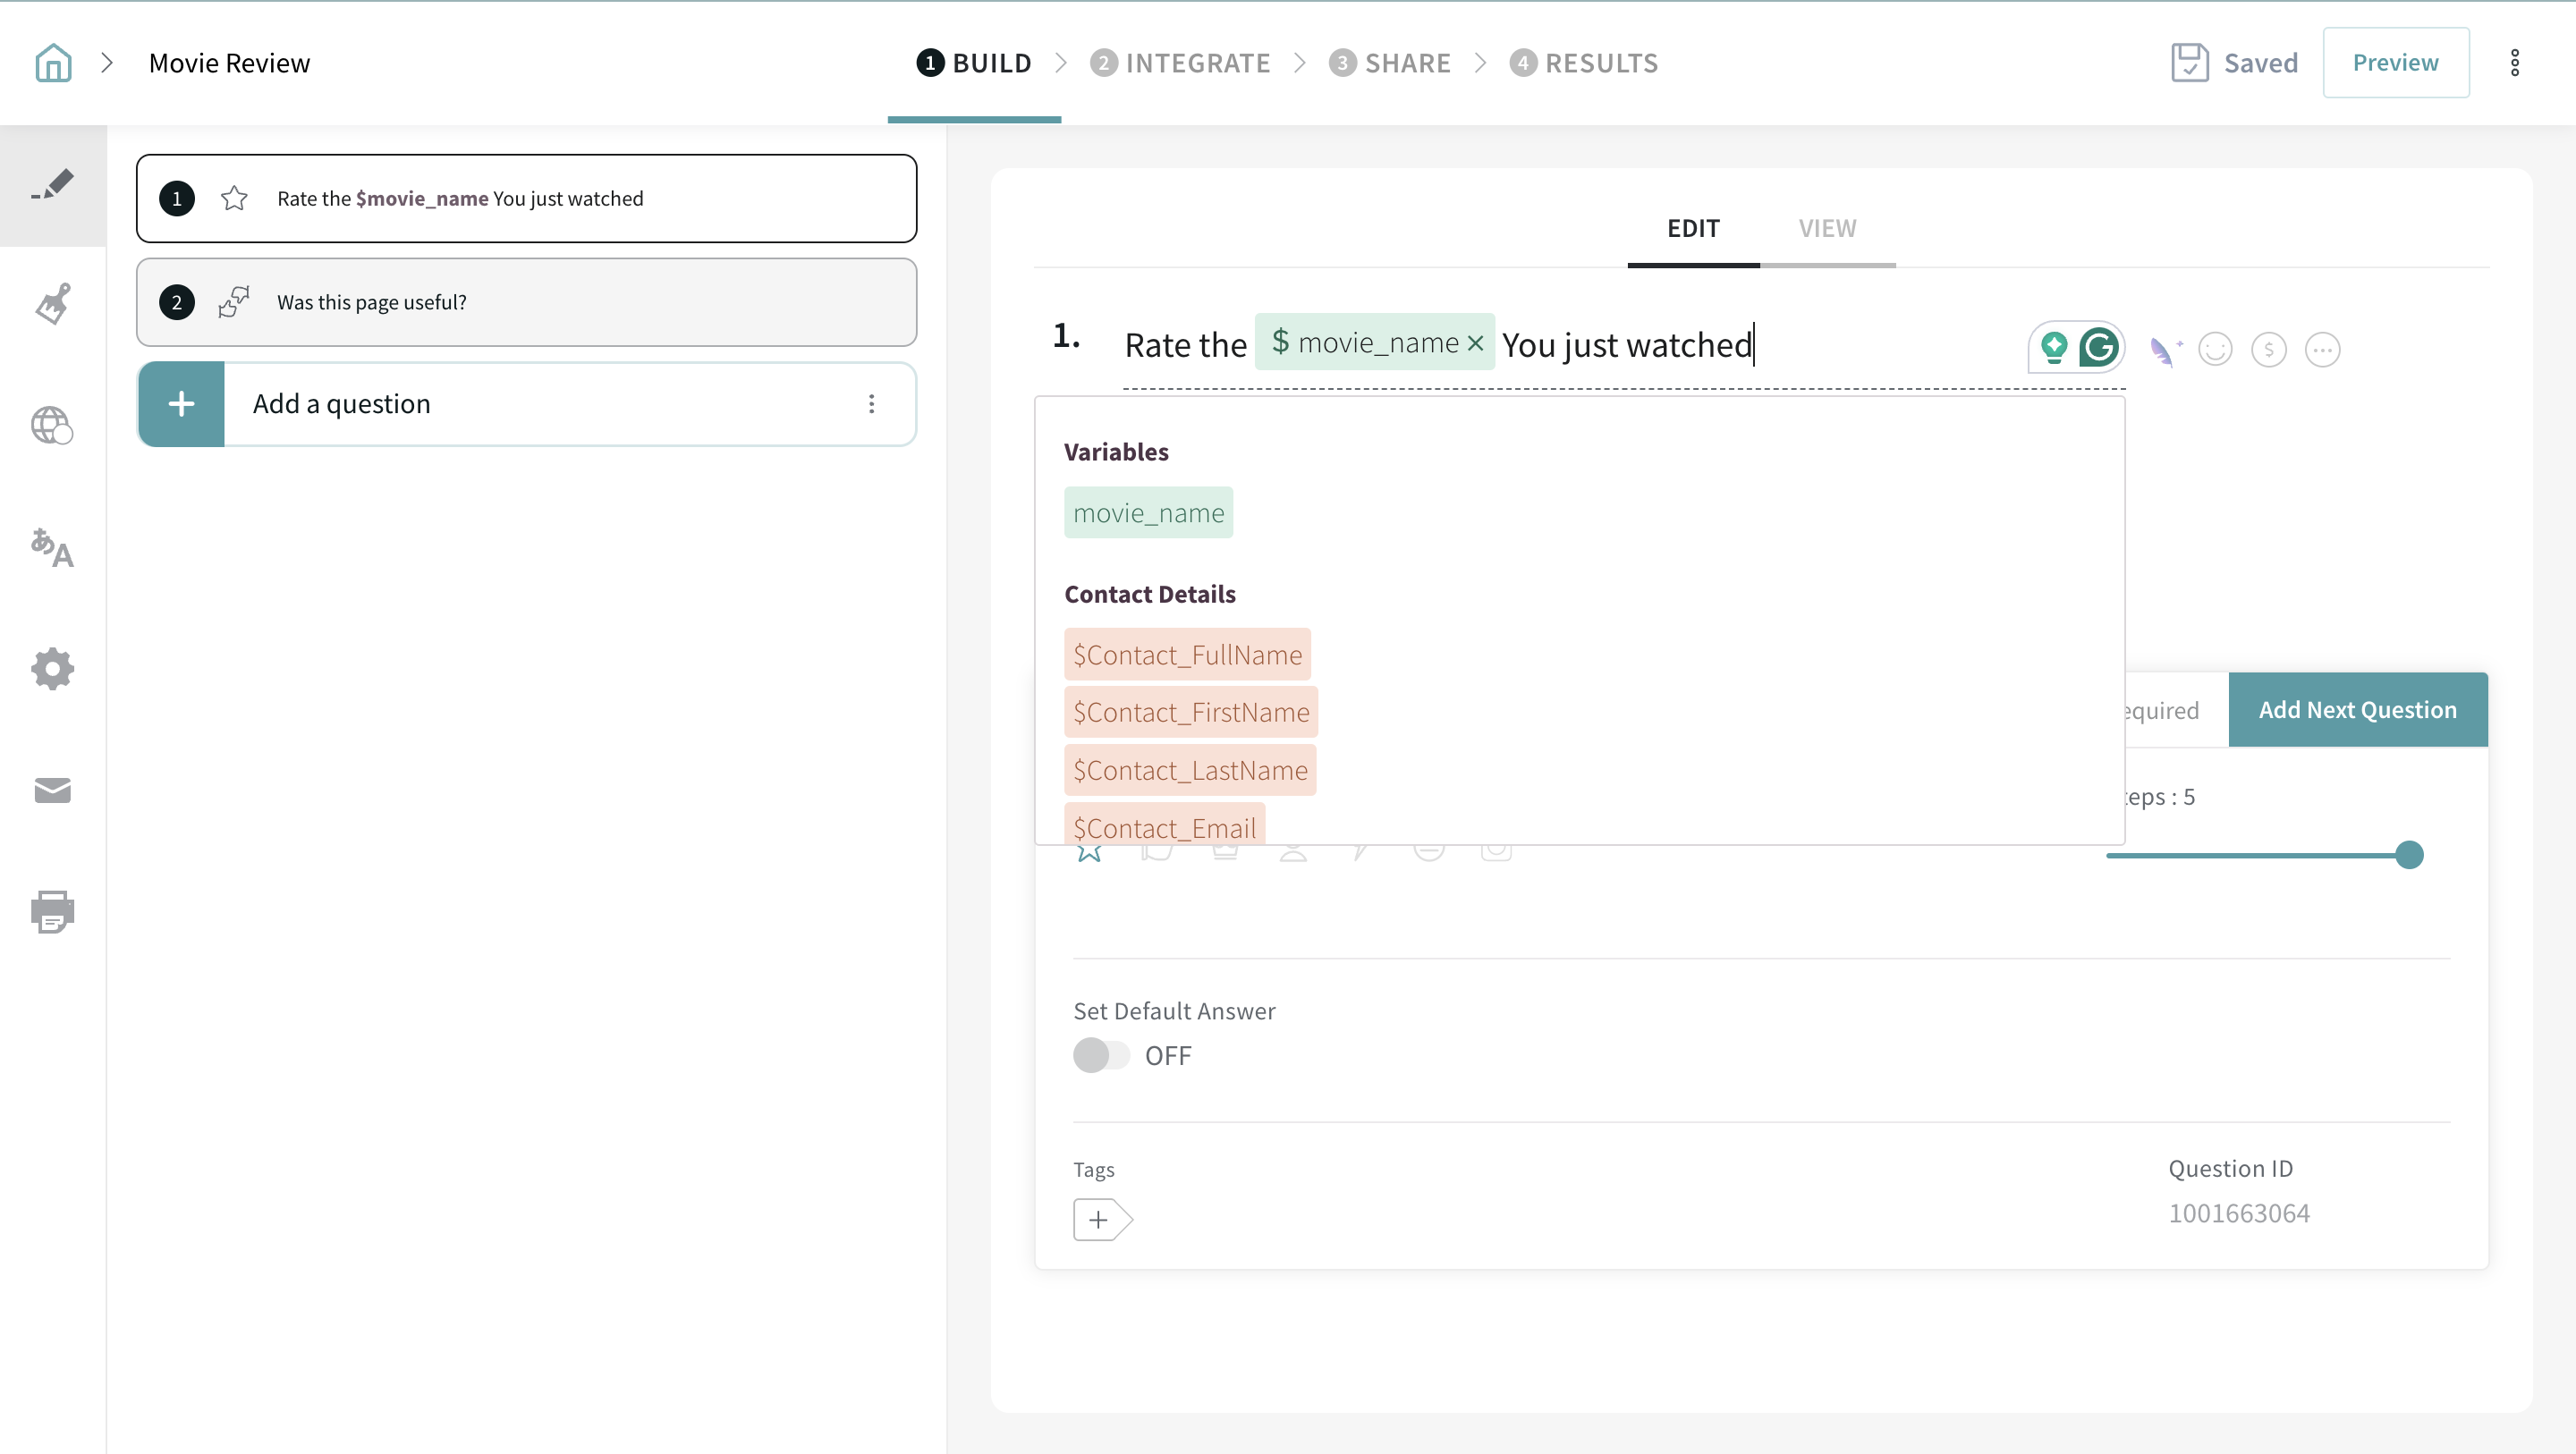Open the more options ellipsis on question

tap(2322, 349)
